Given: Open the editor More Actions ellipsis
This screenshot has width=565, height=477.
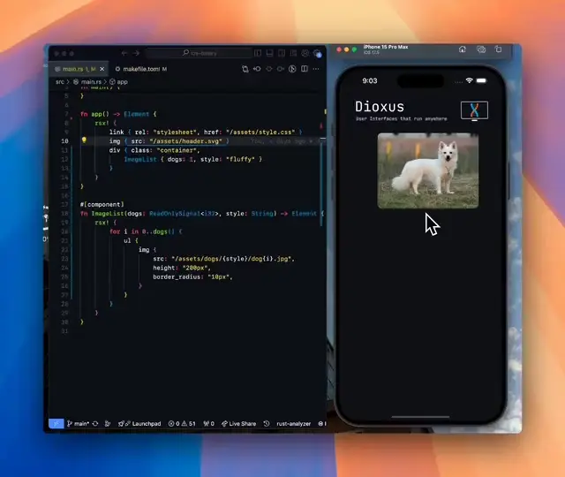Looking at the screenshot, I should (x=316, y=68).
